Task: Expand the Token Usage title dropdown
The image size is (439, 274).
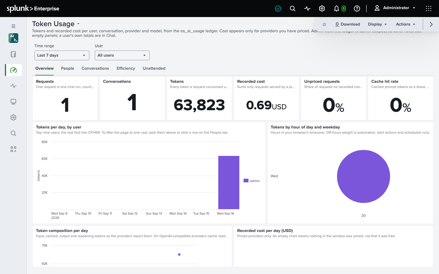Action: (x=78, y=24)
